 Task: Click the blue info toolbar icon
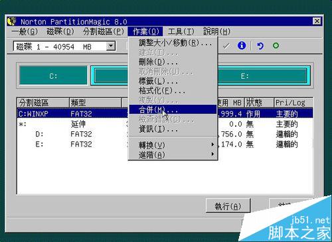coord(242,46)
